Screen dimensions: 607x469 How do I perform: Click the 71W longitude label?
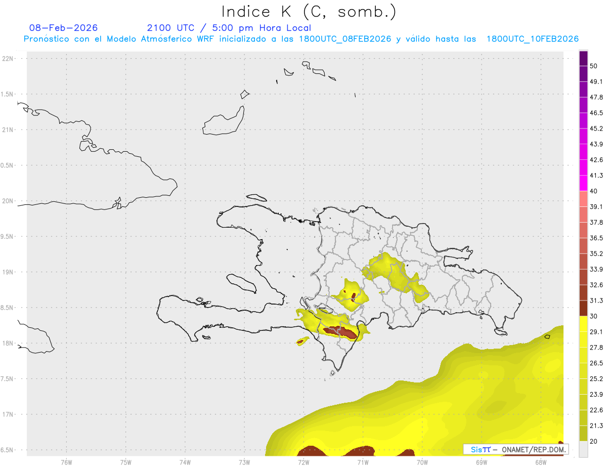363,462
